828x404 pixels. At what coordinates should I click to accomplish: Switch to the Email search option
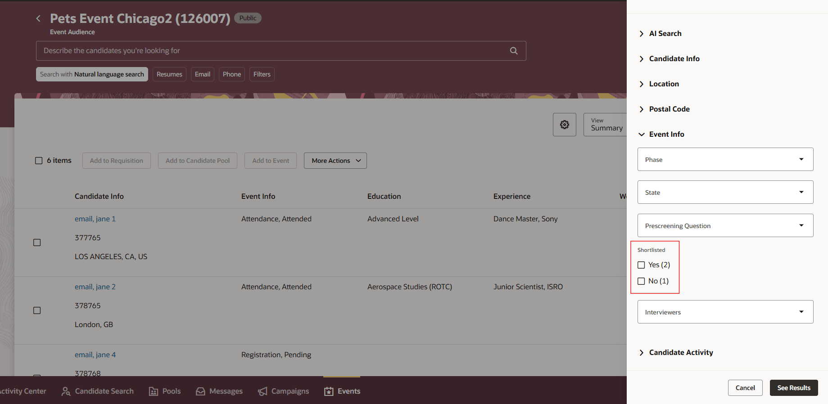tap(203, 74)
